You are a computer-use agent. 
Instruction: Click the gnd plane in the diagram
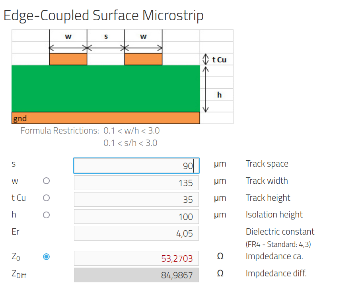[x=105, y=118]
